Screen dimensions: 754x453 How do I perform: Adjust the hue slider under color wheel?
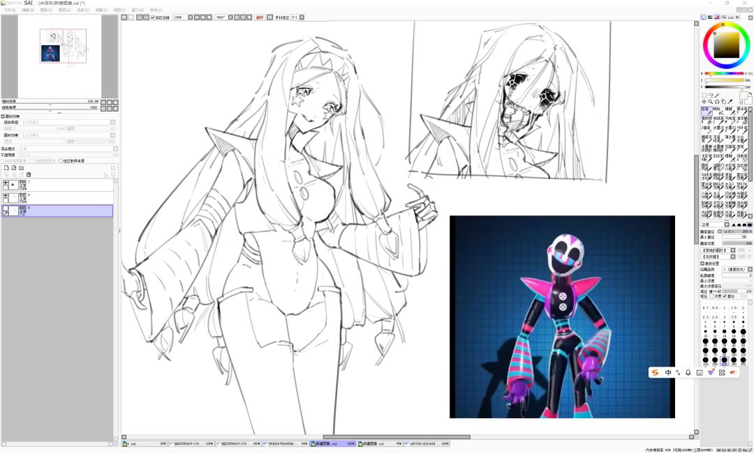[x=724, y=73]
